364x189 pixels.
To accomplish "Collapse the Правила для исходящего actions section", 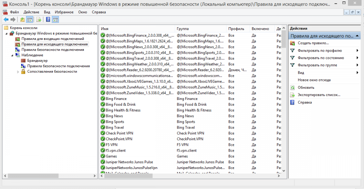I will [357, 36].
